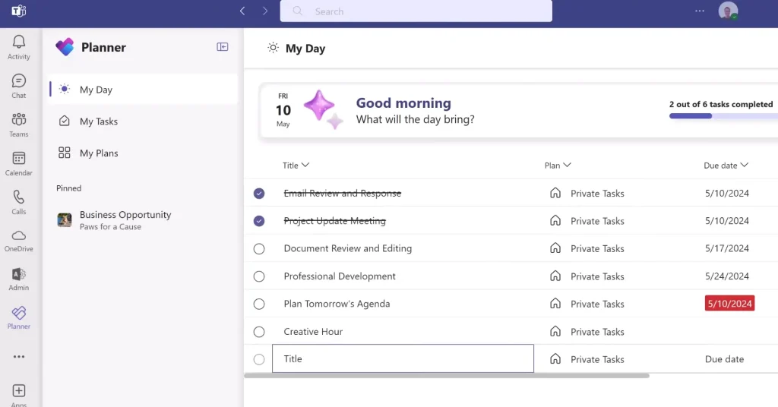Open pinned Business Opportunity plan
Screen dimensions: 778x407
tap(125, 220)
